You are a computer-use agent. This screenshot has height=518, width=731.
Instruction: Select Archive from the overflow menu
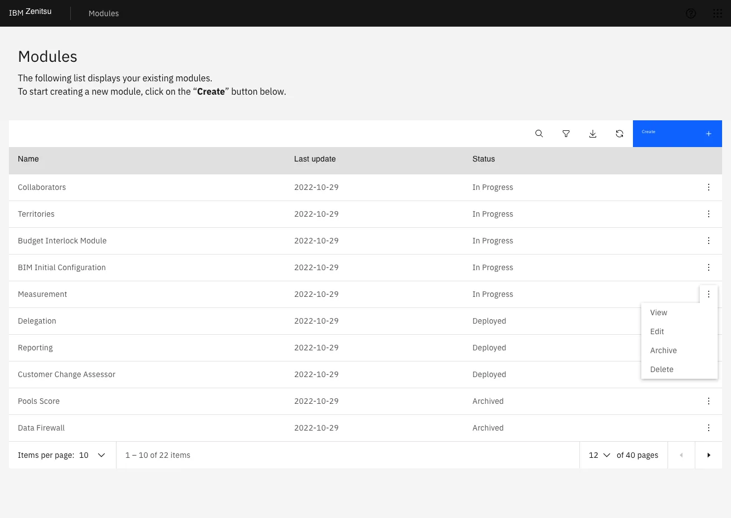pos(663,350)
